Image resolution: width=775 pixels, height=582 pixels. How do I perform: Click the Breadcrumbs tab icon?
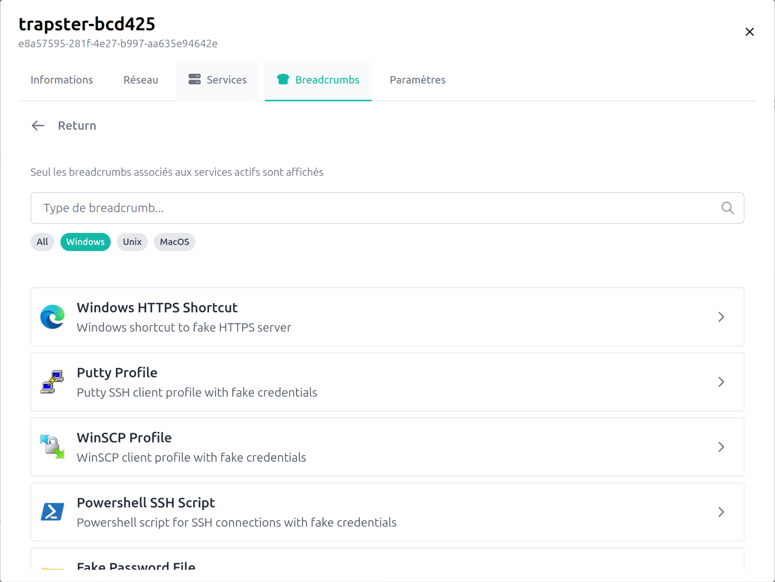point(283,79)
